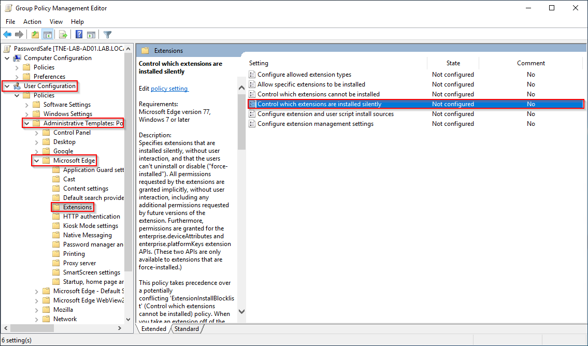The height and width of the screenshot is (346, 588).
Task: Click the Back navigation arrow
Action: pyautogui.click(x=7, y=34)
